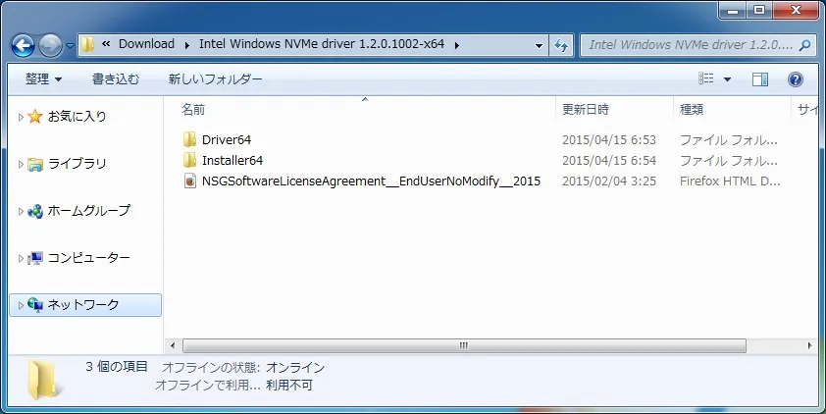The width and height of the screenshot is (826, 414).
Task: Click the 3 個の項目 status text
Action: [117, 367]
